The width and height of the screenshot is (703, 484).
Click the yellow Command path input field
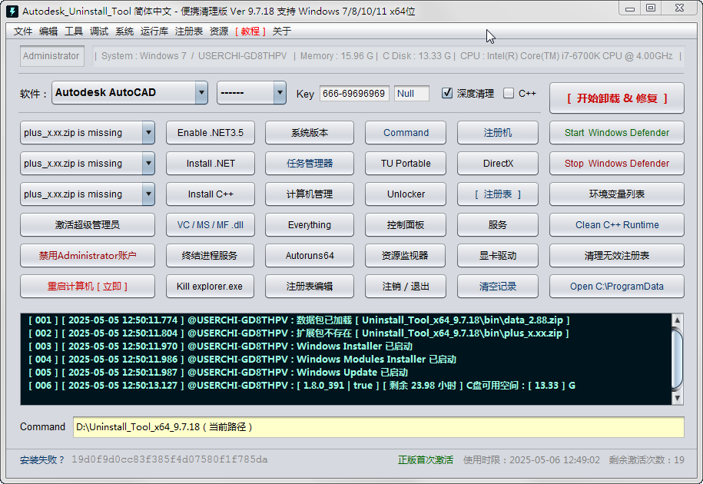pyautogui.click(x=379, y=426)
